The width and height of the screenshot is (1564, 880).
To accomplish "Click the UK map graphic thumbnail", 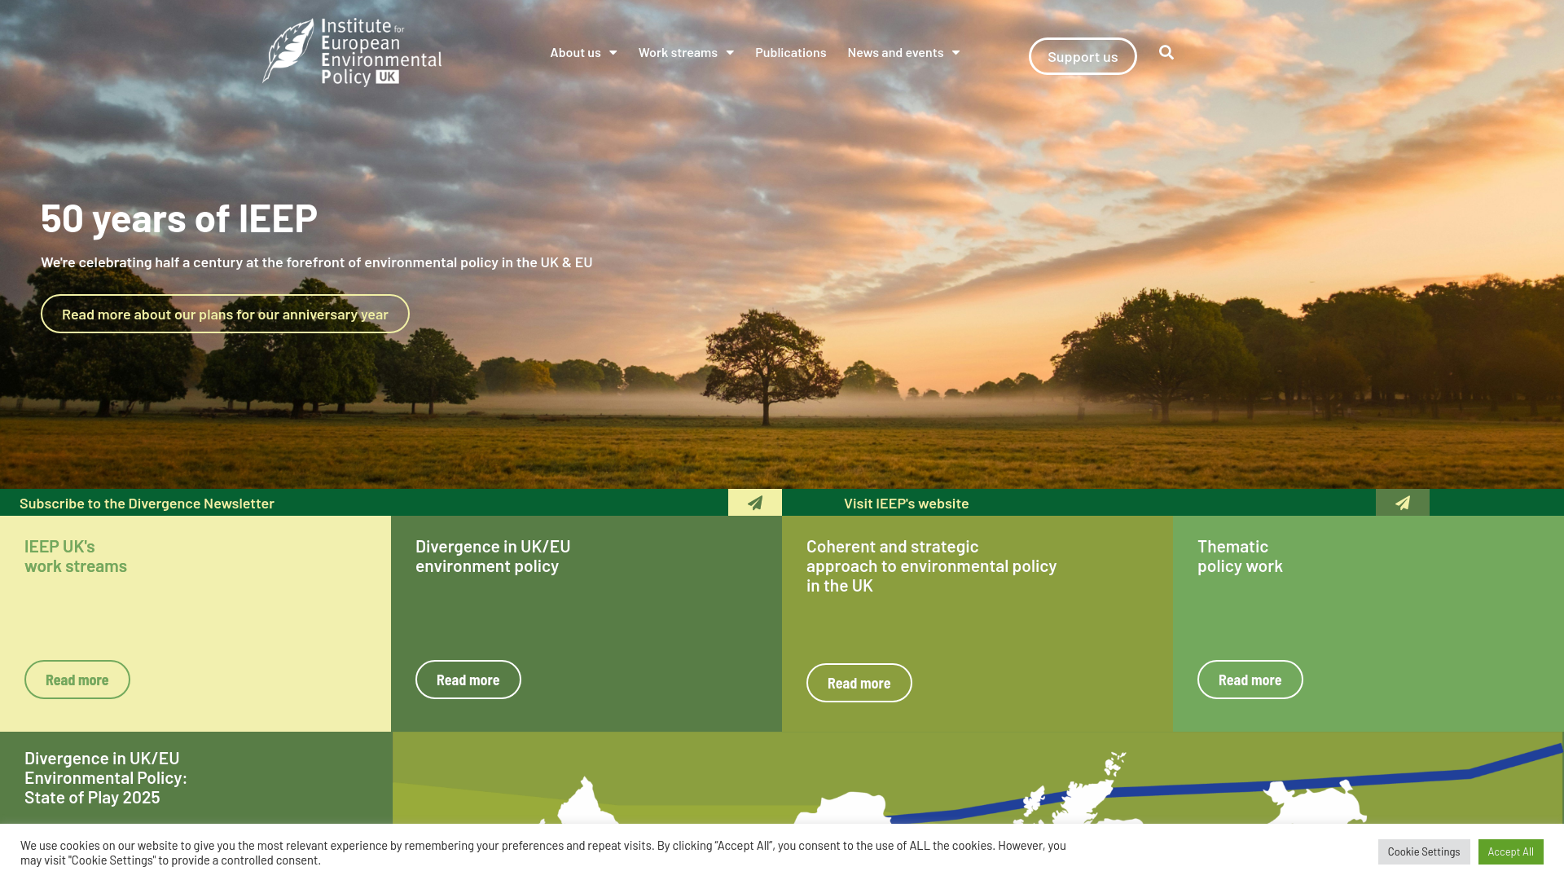I will coord(977,778).
